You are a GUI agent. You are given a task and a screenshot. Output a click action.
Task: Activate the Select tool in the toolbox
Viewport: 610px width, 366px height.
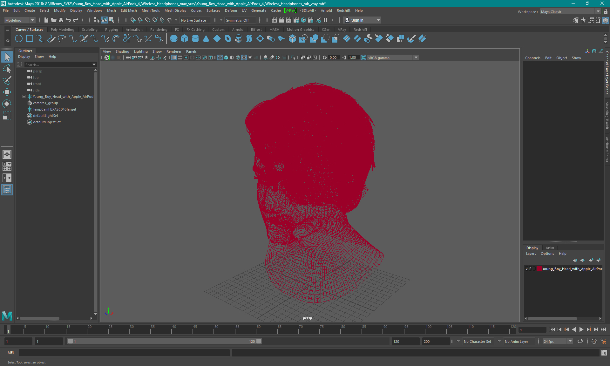7,57
